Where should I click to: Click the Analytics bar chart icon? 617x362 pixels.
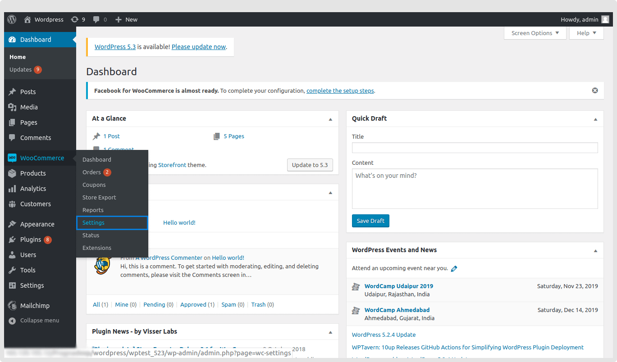click(x=12, y=189)
